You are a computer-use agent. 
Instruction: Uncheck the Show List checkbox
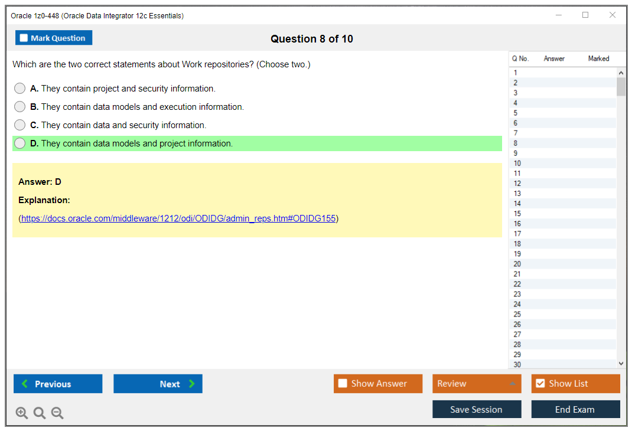[x=540, y=384]
